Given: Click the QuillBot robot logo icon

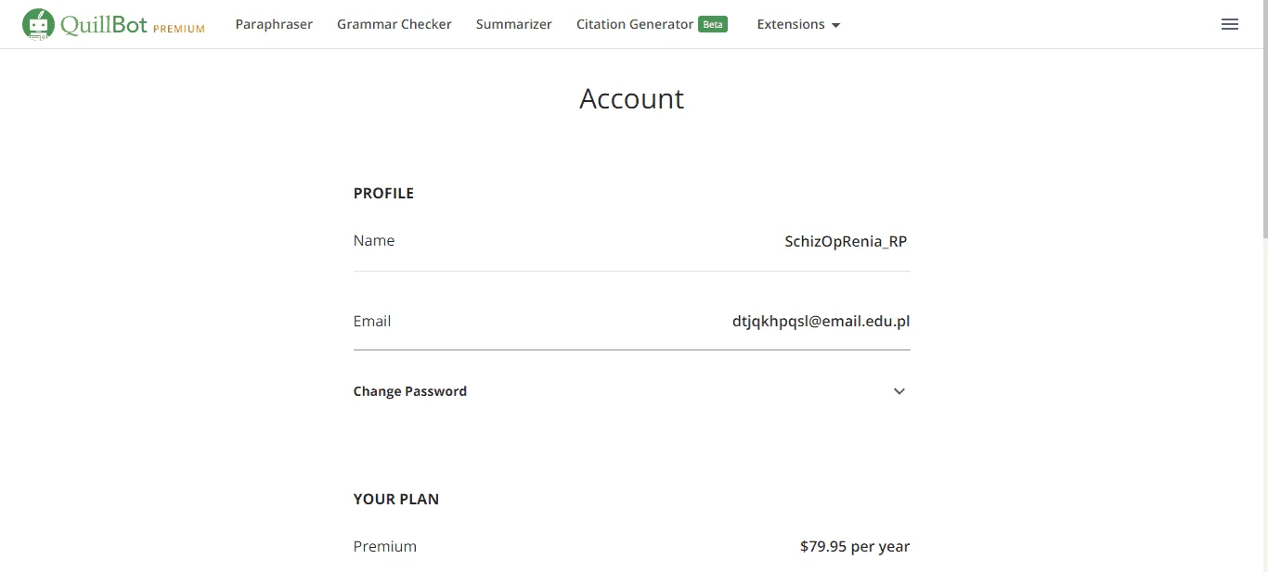Looking at the screenshot, I should 38,24.
